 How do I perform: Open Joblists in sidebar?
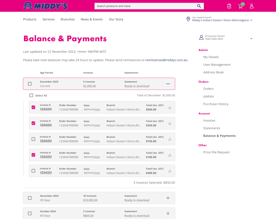(209, 96)
